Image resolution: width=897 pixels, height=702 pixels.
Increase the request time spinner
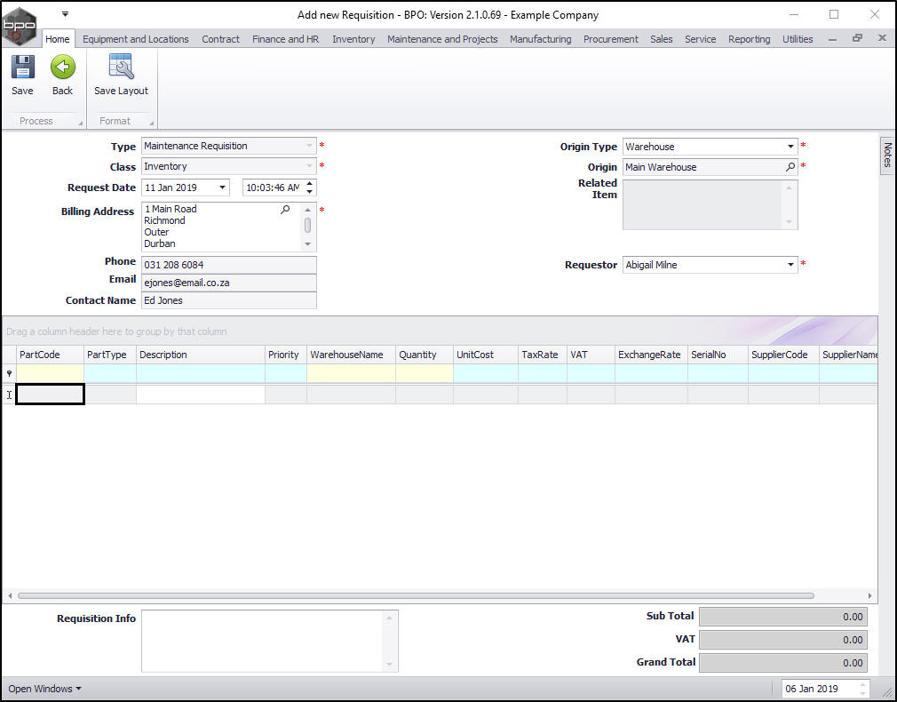pos(309,184)
